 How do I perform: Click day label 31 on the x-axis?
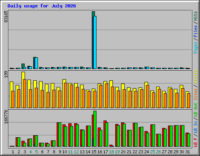[187, 152]
